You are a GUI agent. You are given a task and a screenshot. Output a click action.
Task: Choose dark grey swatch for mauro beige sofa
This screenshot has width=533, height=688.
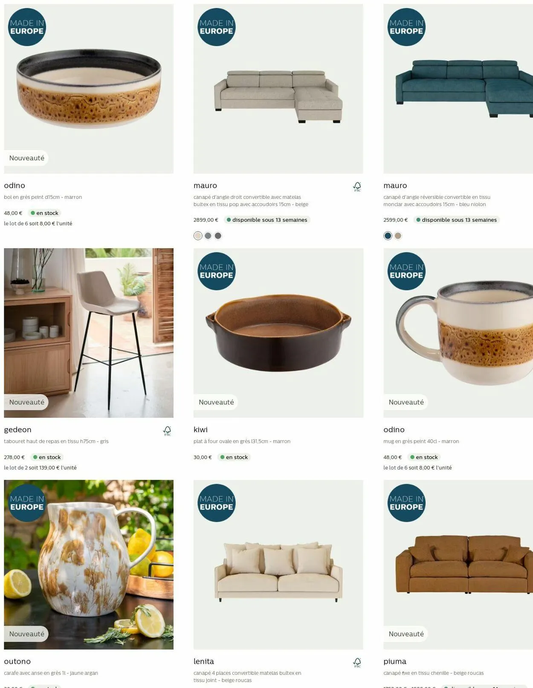218,235
